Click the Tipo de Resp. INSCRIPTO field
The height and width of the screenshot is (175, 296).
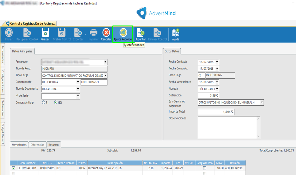click(74, 69)
